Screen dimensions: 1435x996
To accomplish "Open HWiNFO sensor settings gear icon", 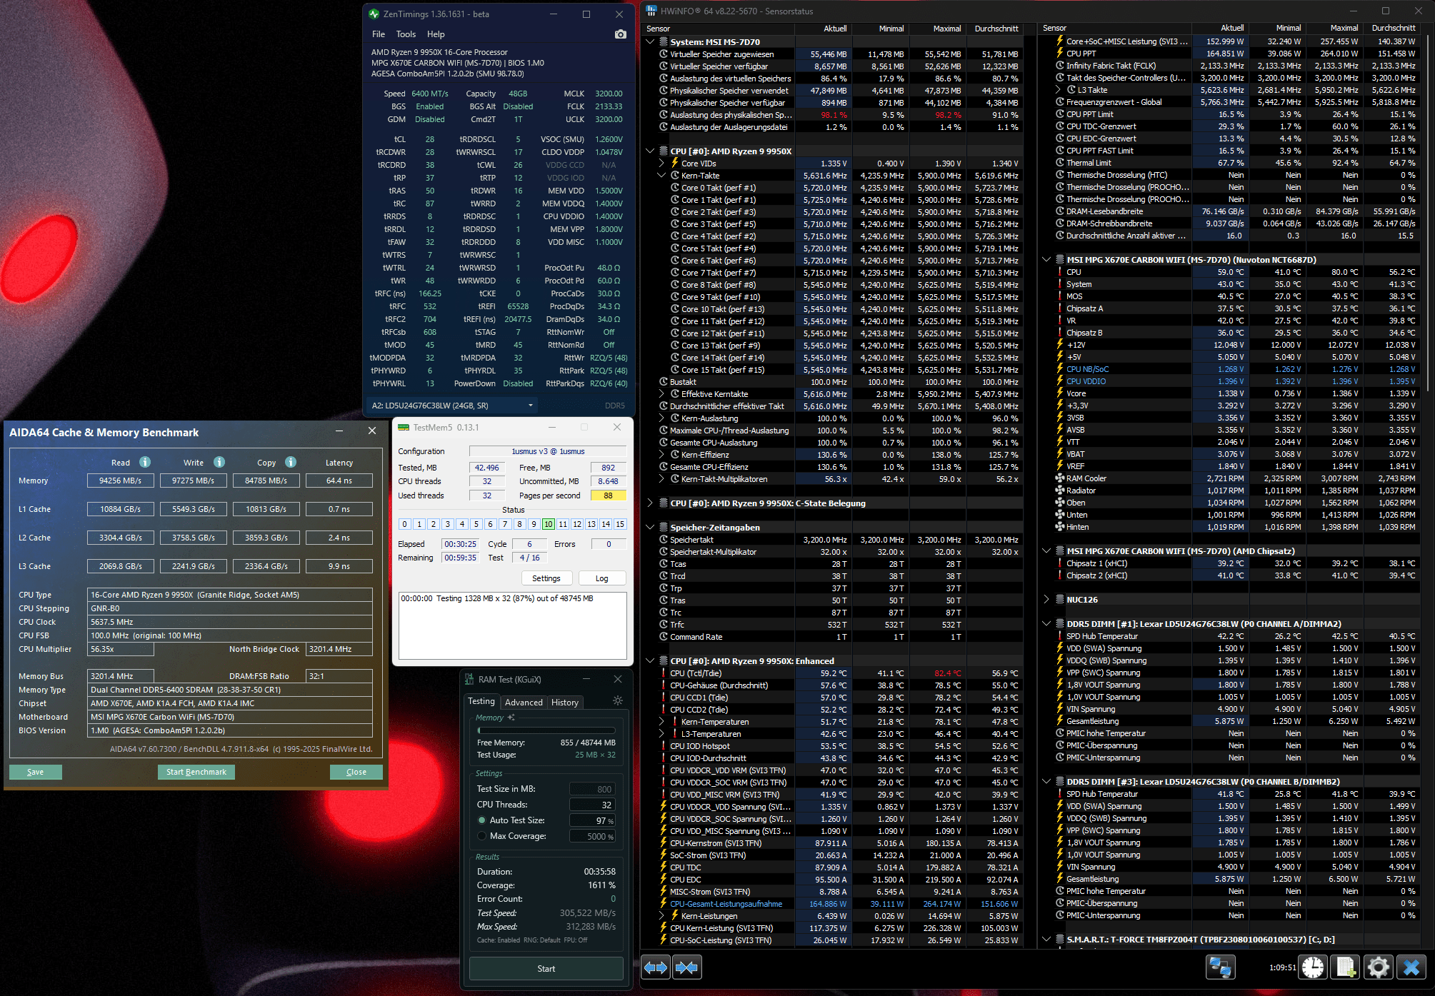I will [1378, 967].
